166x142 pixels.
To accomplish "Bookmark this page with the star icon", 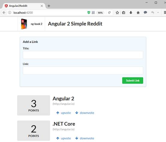I will [x=117, y=13].
